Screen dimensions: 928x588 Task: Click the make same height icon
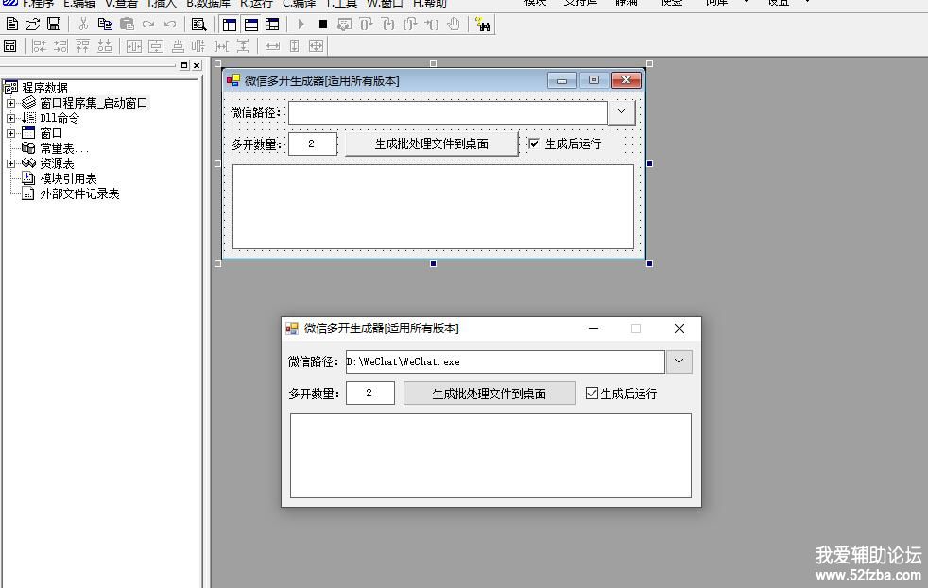tap(294, 45)
